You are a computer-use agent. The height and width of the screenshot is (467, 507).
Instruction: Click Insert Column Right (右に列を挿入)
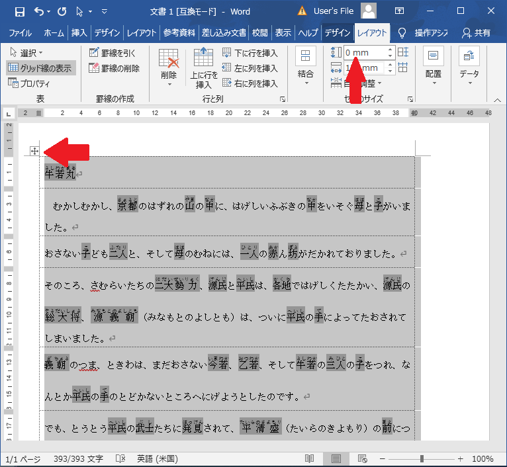250,83
